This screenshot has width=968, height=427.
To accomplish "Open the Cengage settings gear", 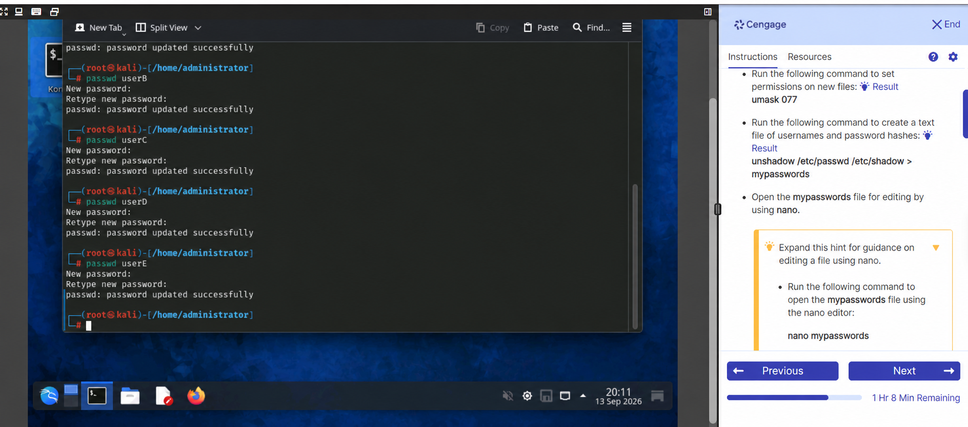I will coord(953,57).
